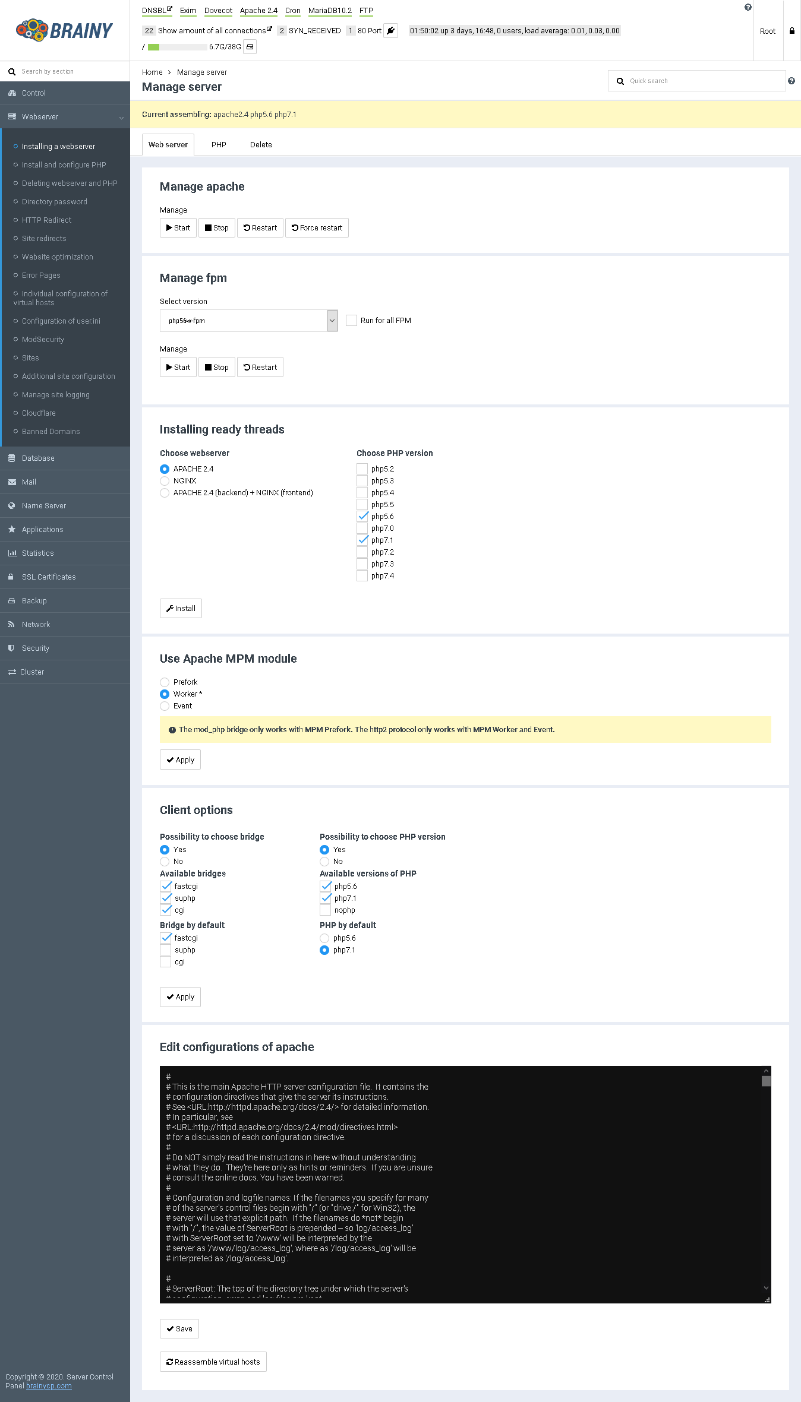Open the Name Server sidebar section
This screenshot has width=801, height=1402.
(65, 506)
